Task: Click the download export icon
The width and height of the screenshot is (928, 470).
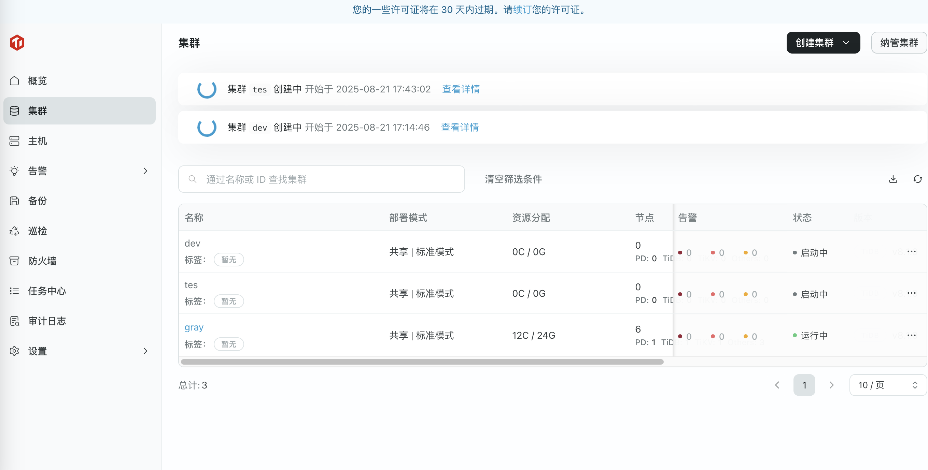Action: [x=893, y=179]
